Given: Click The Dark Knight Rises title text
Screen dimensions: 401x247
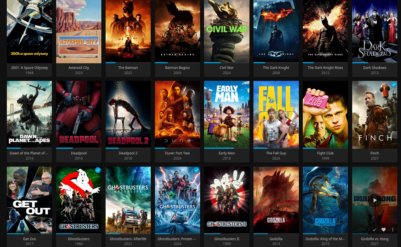Looking at the screenshot, I should tap(325, 68).
